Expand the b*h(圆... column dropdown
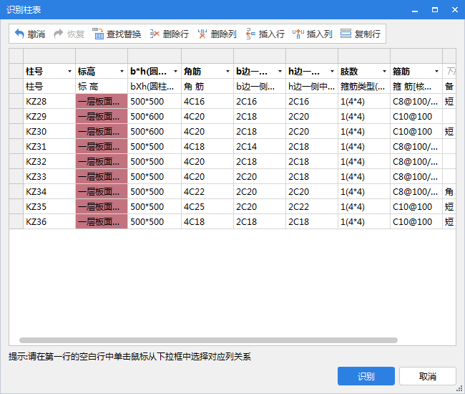The width and height of the screenshot is (465, 394). 175,71
